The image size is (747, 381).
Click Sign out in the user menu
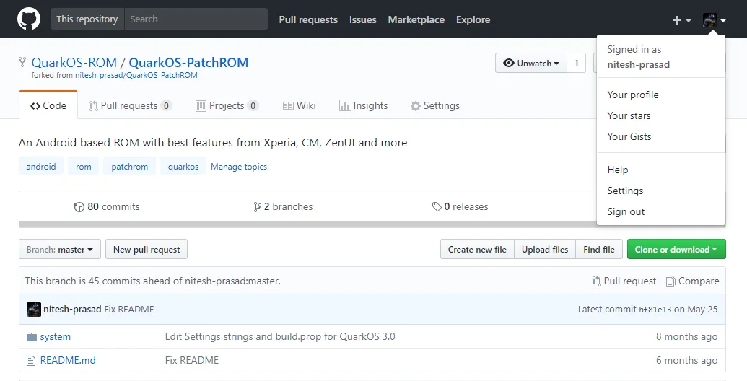[661, 211]
